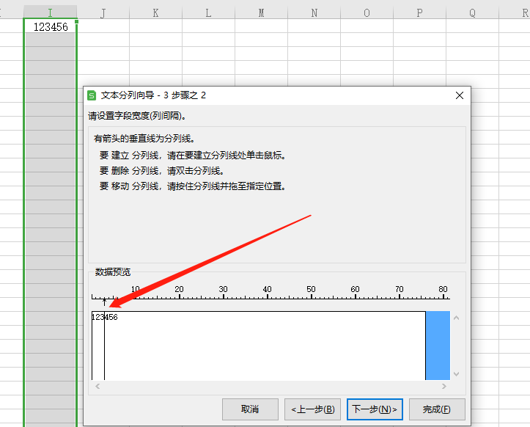530x427 pixels.
Task: Click the WPS spreadsheet icon in the dialog title
Action: [92, 95]
